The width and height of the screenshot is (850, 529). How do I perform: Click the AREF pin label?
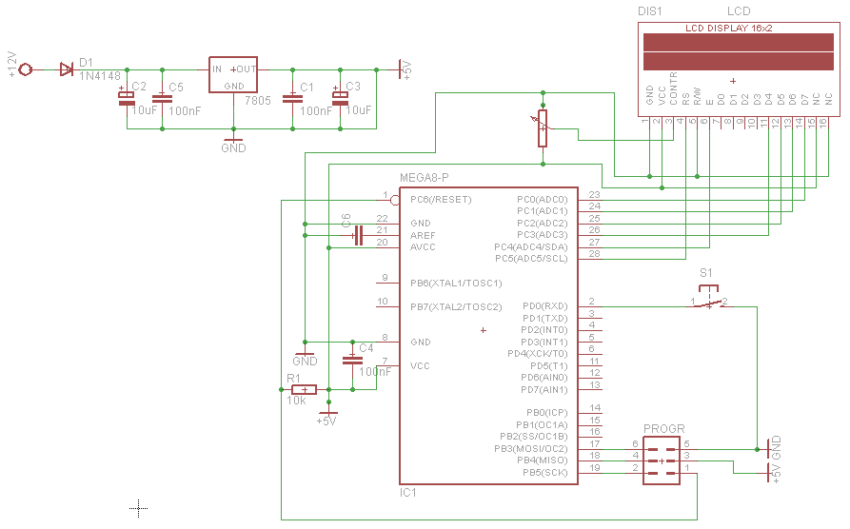tap(423, 236)
